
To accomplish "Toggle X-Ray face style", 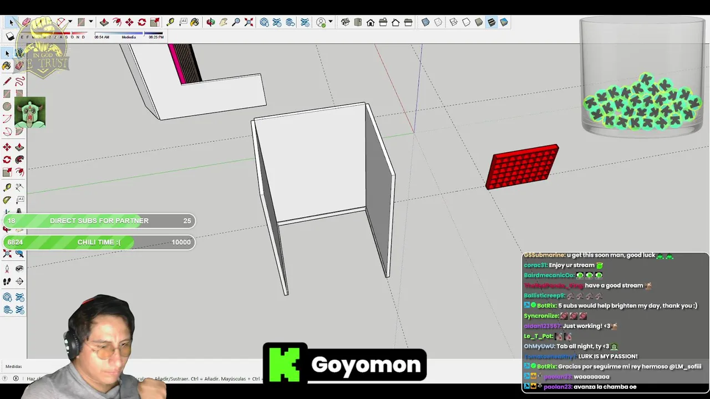I will (425, 22).
